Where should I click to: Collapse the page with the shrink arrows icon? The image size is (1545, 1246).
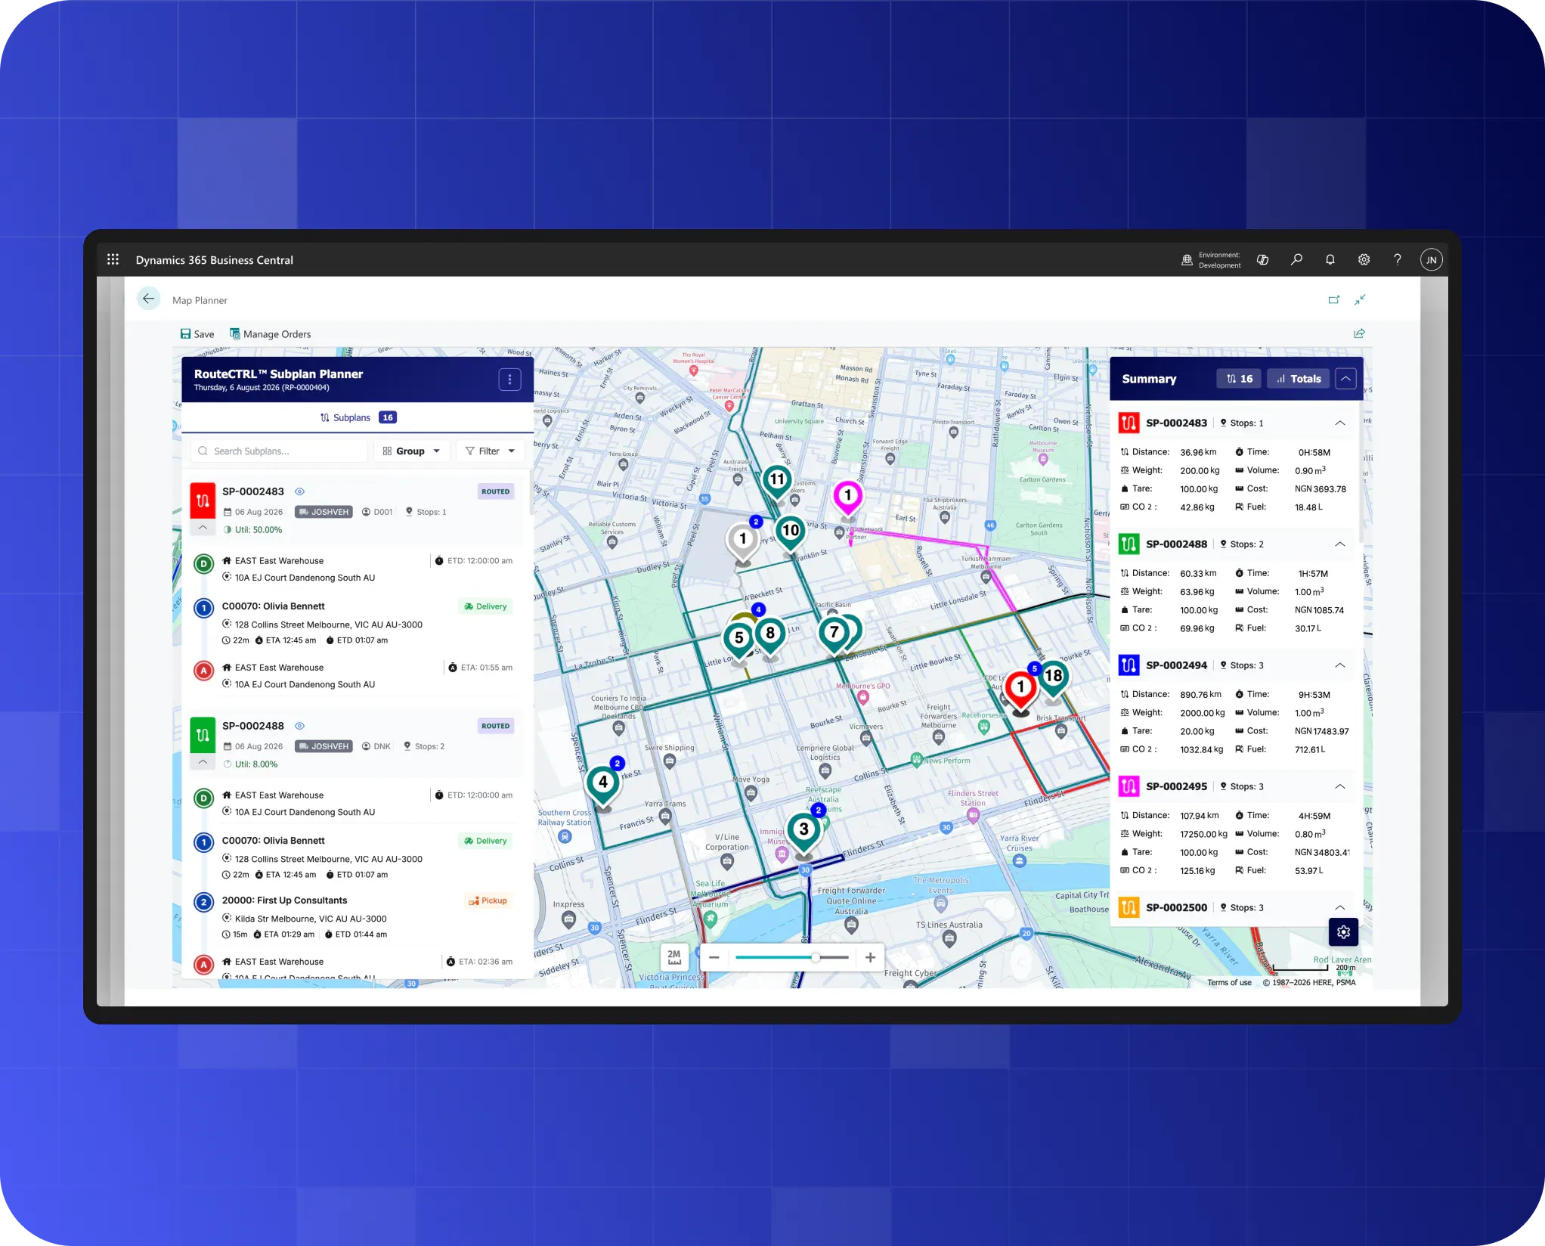pyautogui.click(x=1360, y=299)
